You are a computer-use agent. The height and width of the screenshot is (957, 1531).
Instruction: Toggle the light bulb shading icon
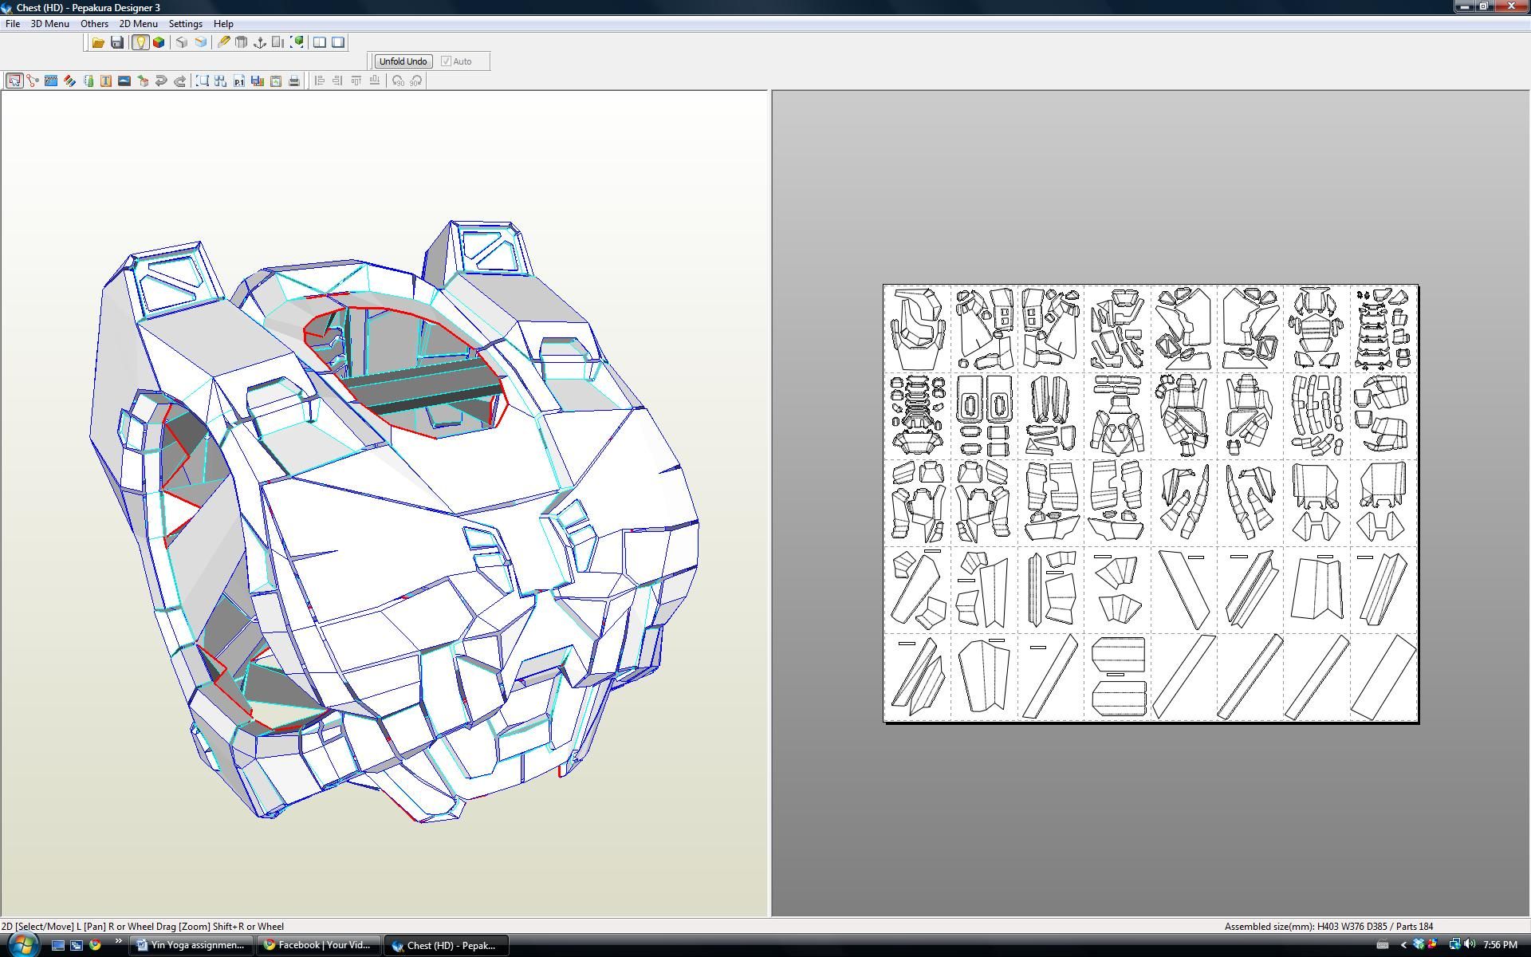click(x=140, y=42)
